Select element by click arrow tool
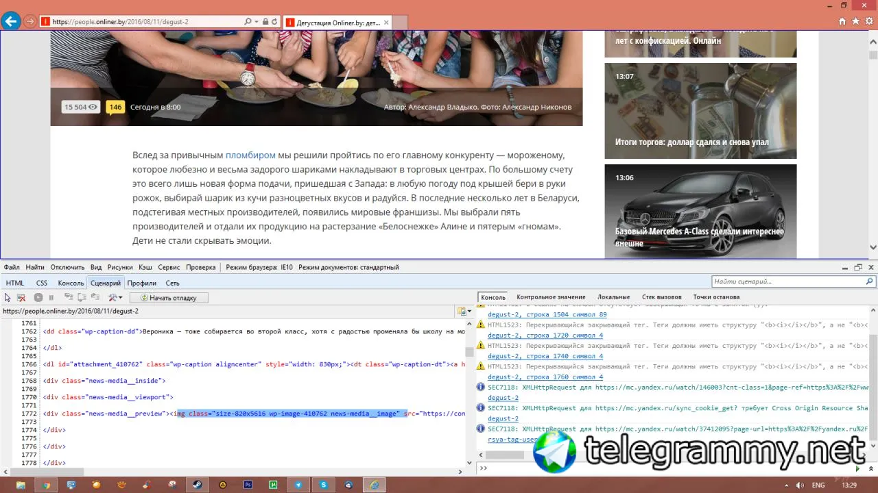 pos(8,298)
